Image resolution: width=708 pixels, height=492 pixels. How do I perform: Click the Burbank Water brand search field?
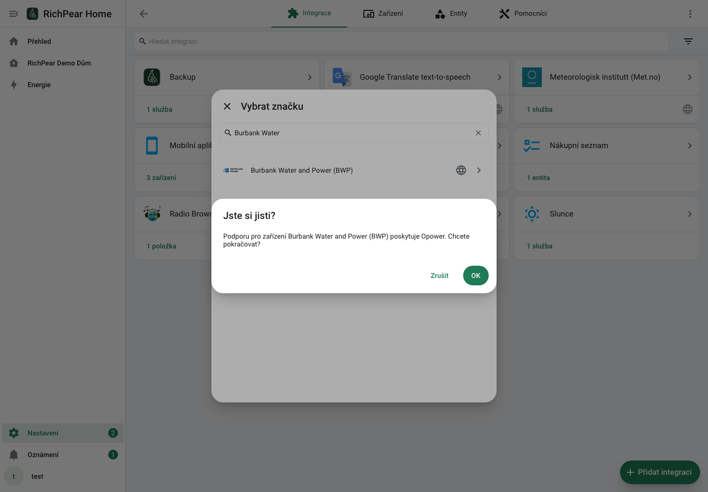[x=354, y=133]
